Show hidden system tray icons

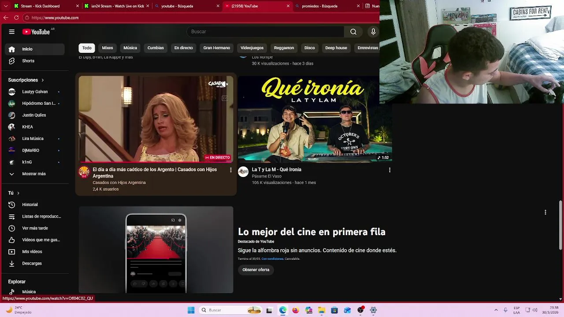(496, 310)
